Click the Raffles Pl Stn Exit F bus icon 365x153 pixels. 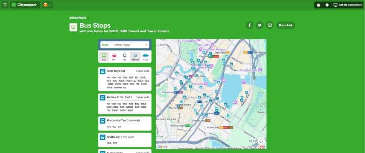tap(102, 98)
